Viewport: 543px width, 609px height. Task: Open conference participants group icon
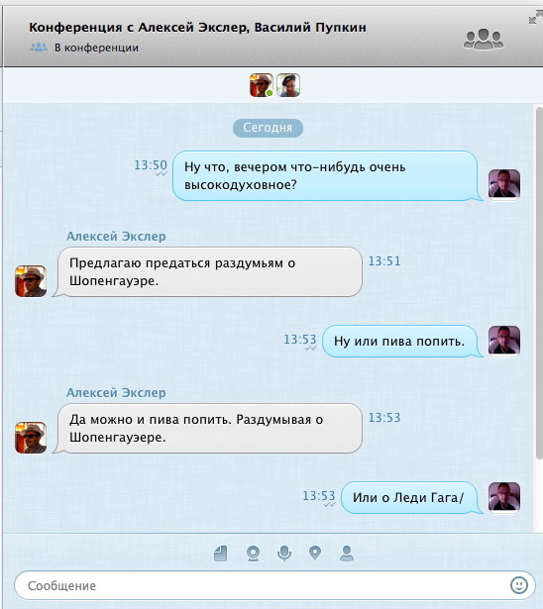pos(484,39)
